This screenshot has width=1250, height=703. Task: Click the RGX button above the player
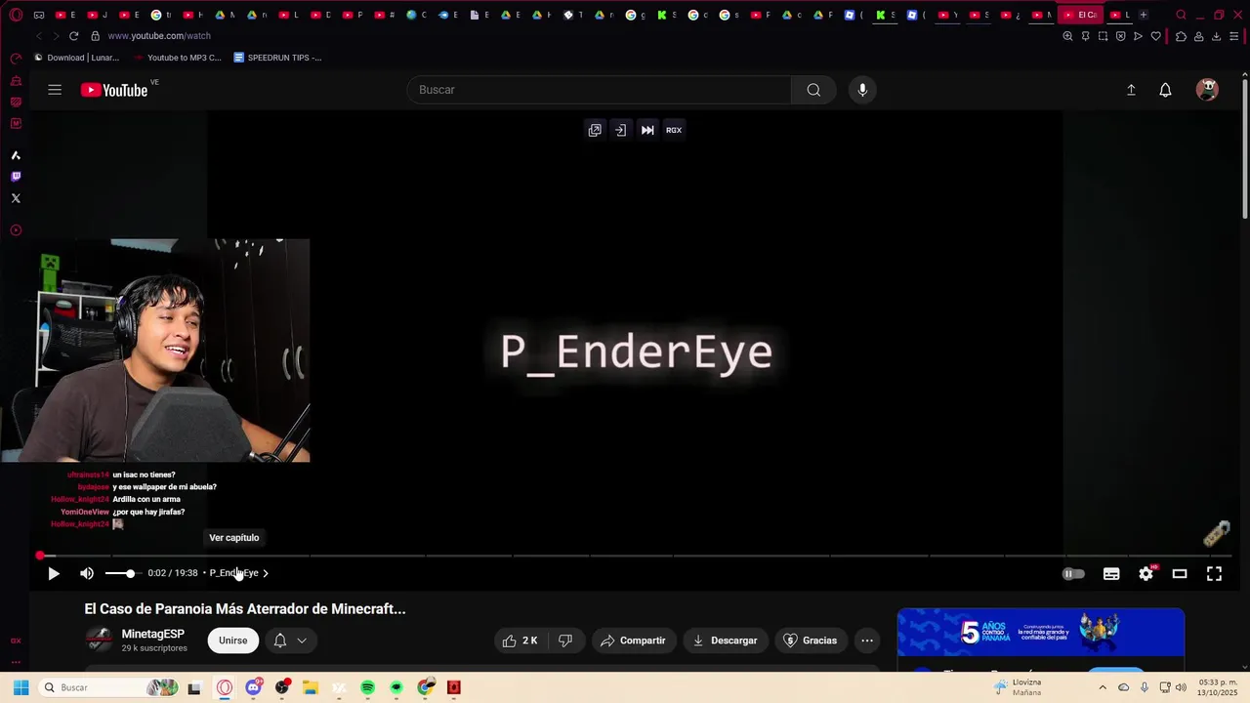pyautogui.click(x=674, y=130)
